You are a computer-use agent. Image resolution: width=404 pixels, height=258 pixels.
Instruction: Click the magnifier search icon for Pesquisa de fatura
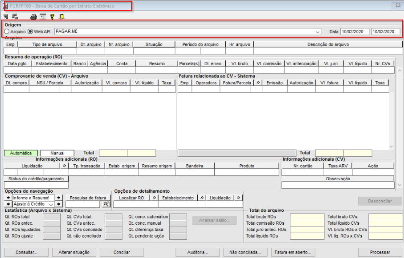[x=106, y=204]
